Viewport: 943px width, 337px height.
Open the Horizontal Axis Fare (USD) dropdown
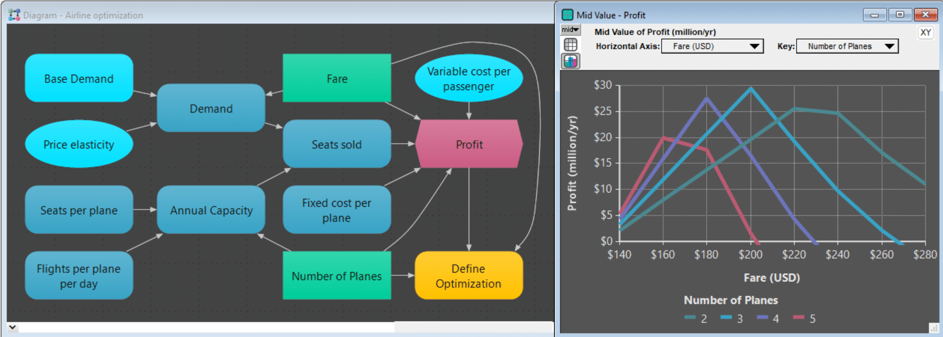tap(712, 46)
